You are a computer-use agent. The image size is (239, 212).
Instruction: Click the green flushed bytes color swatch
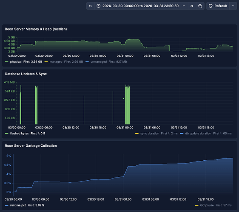click(x=6, y=134)
